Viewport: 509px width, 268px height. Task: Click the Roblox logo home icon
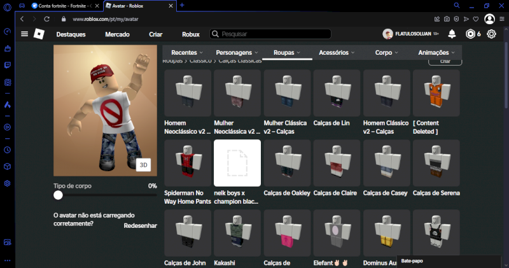[x=39, y=34]
